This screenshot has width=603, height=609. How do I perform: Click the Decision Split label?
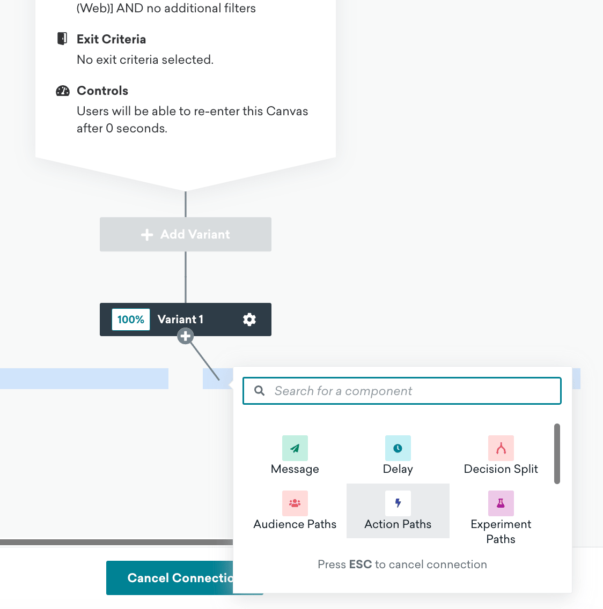point(501,469)
